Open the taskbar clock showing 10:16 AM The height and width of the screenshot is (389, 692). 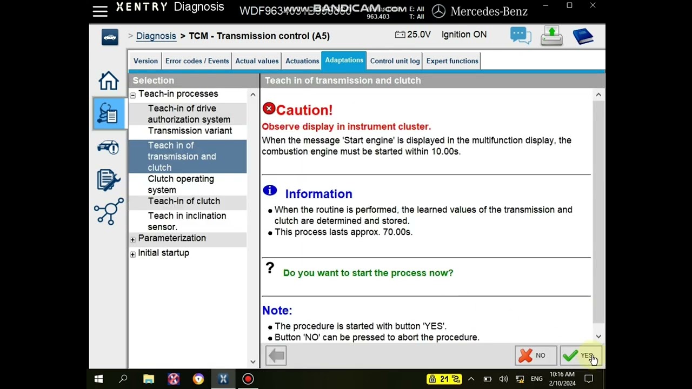562,379
